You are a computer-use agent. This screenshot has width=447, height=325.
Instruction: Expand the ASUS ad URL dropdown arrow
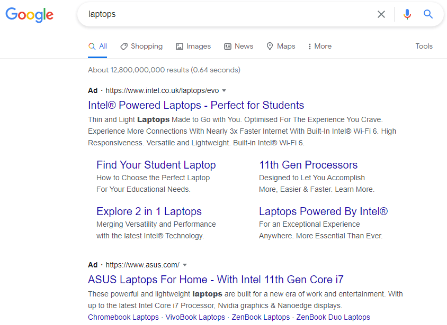[185, 265]
